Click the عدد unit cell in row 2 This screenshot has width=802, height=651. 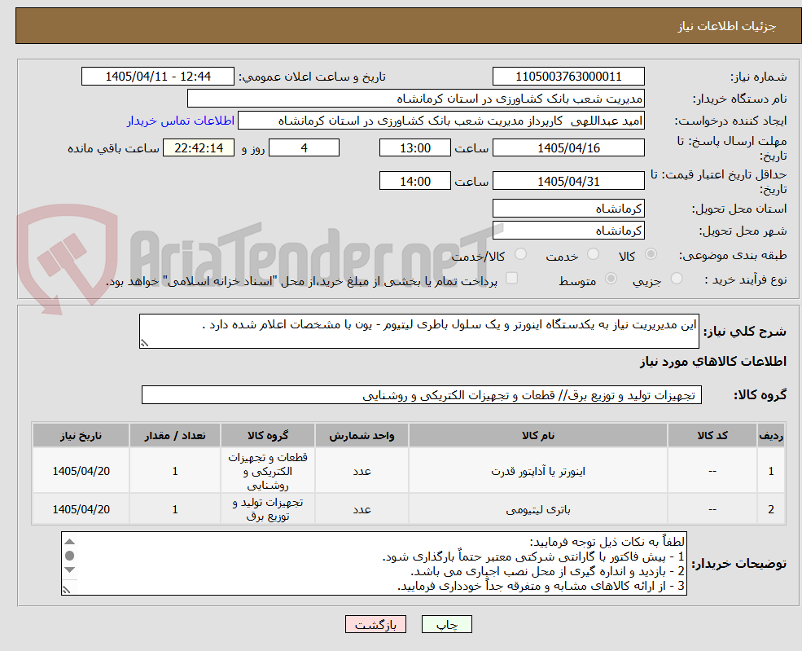coord(362,509)
